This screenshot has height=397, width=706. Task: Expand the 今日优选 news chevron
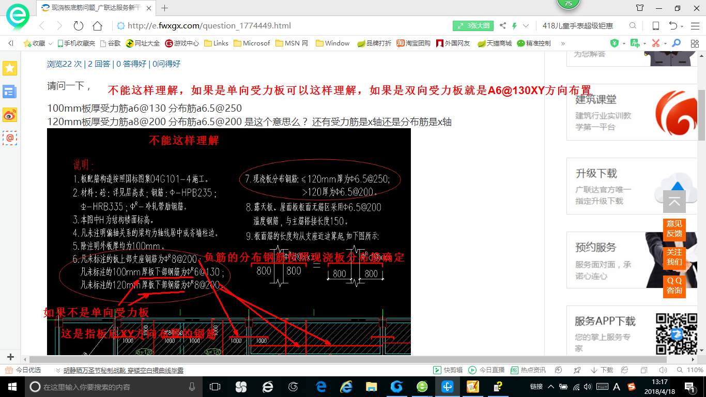click(58, 370)
